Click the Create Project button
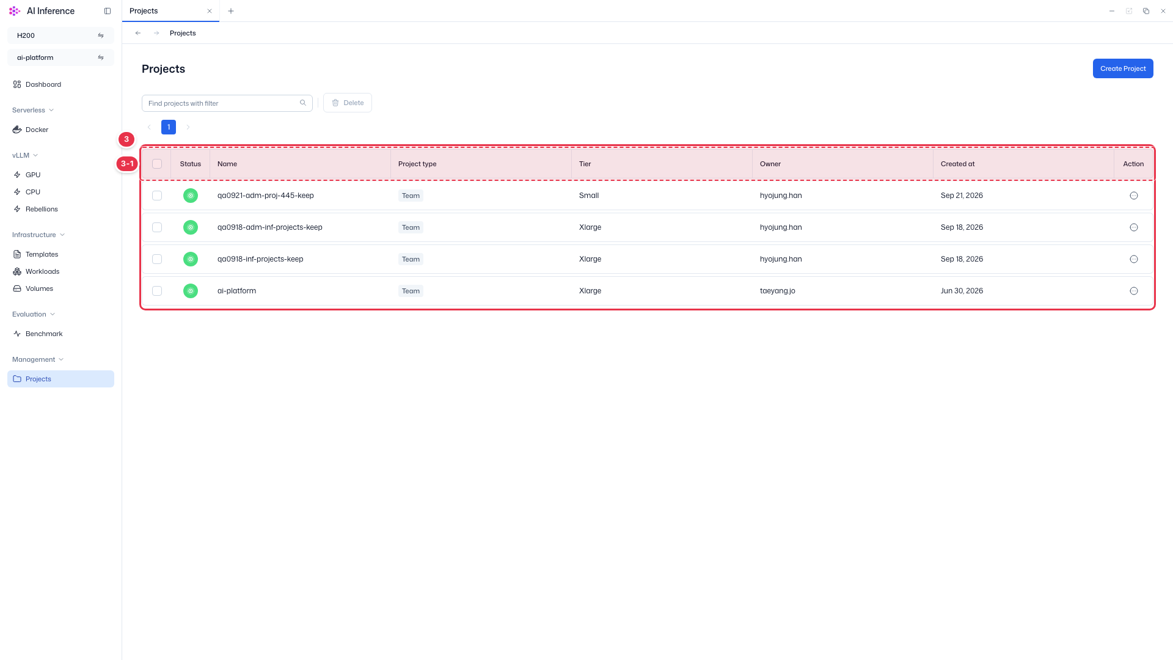 [1123, 68]
